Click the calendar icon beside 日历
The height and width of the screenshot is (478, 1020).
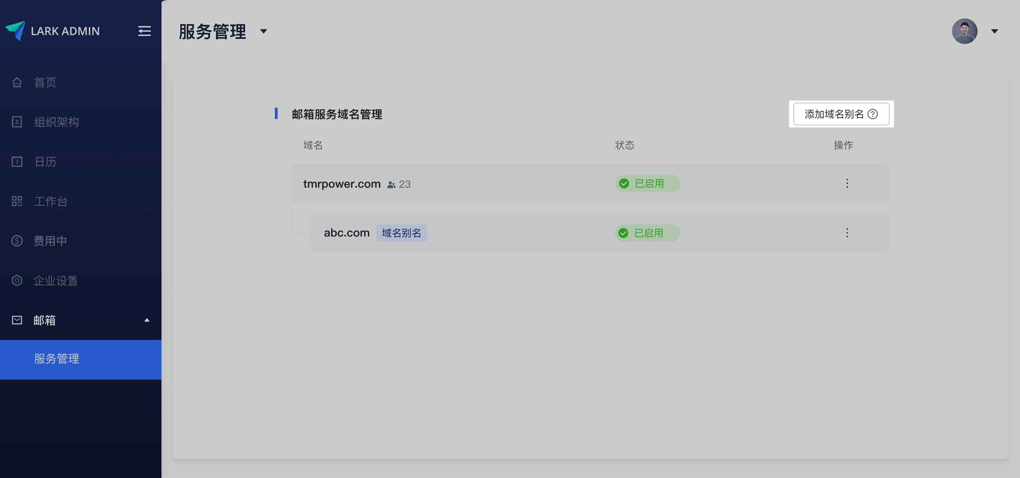17,161
